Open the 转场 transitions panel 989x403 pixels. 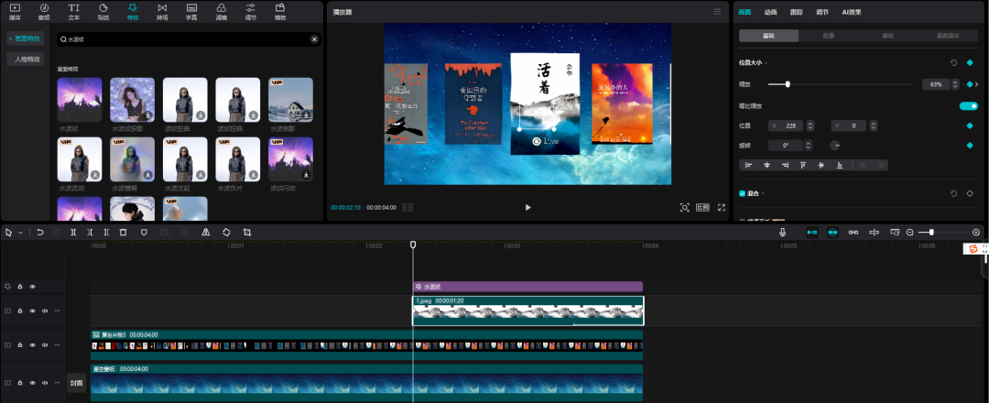click(162, 11)
